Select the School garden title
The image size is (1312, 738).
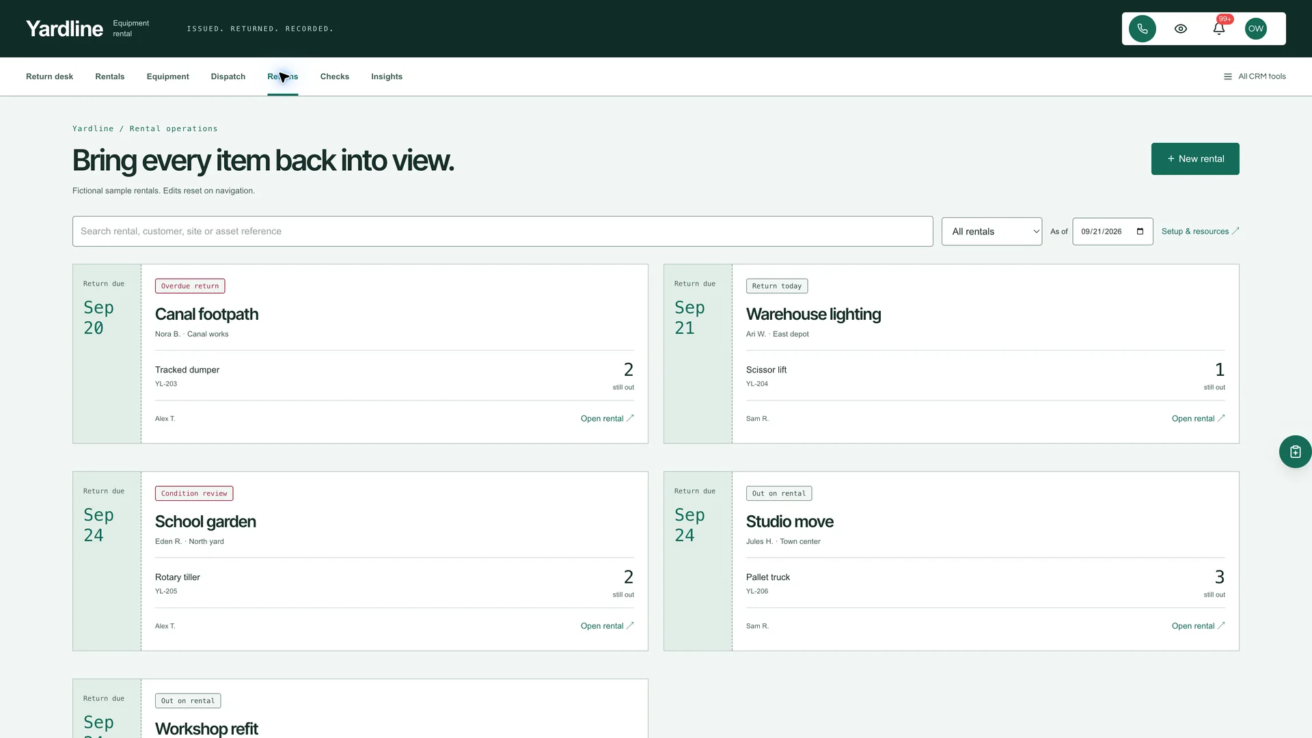[x=205, y=522]
